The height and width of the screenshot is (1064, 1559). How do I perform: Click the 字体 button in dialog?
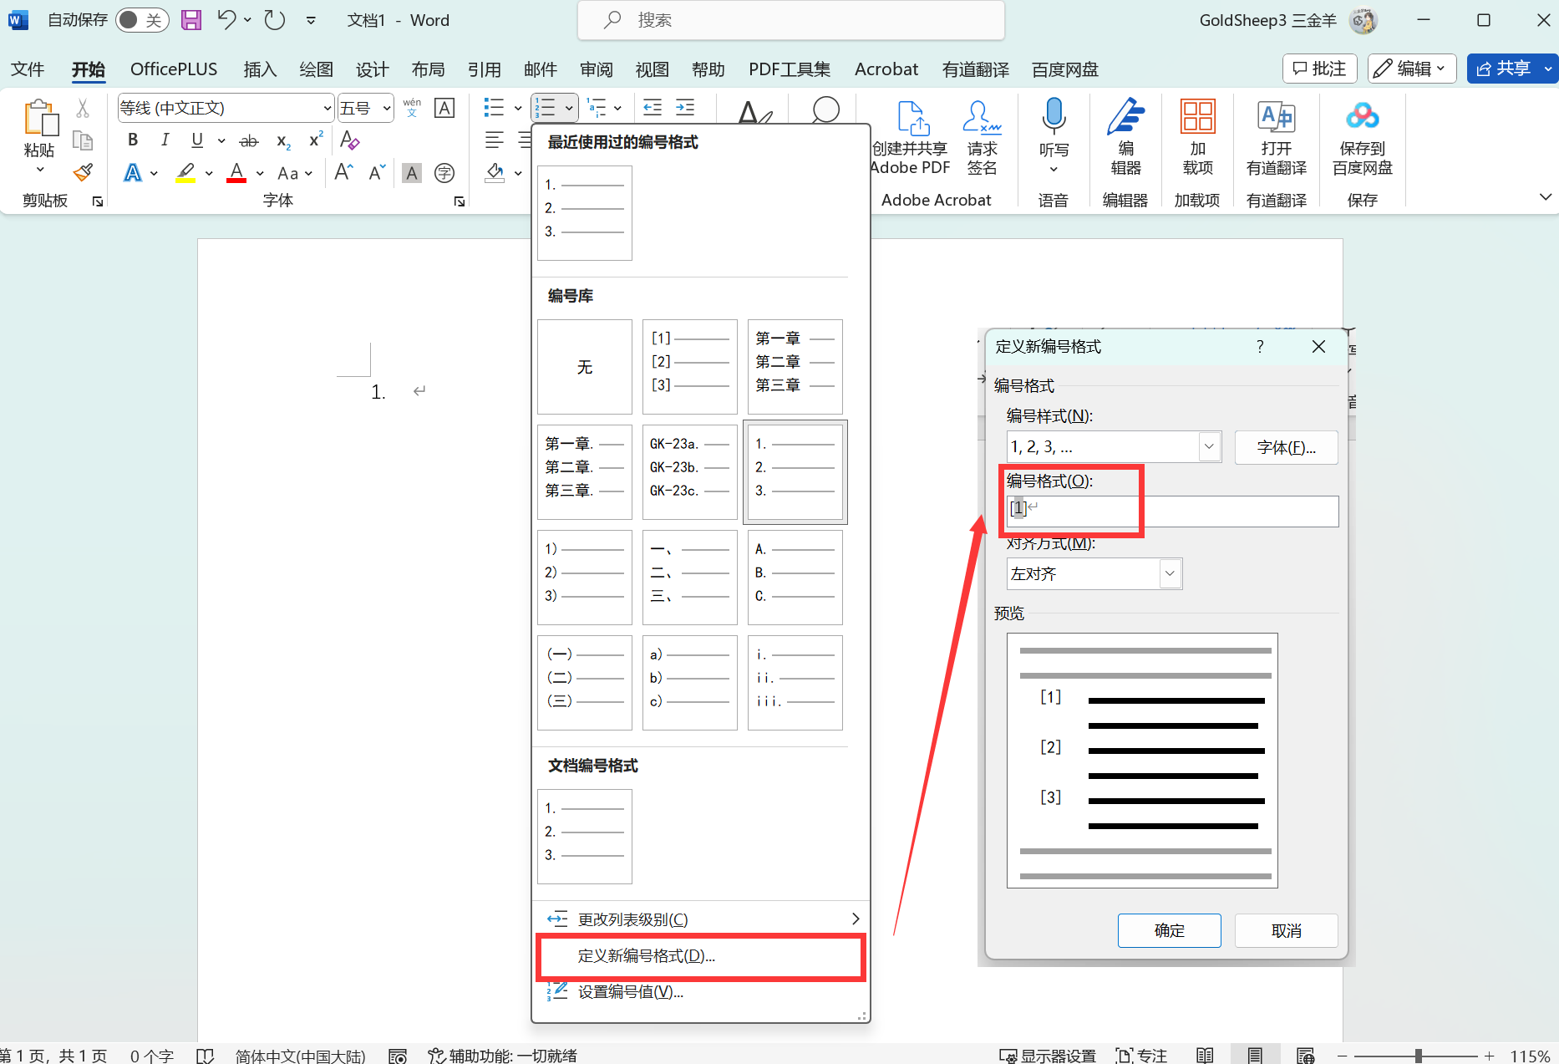(1285, 447)
